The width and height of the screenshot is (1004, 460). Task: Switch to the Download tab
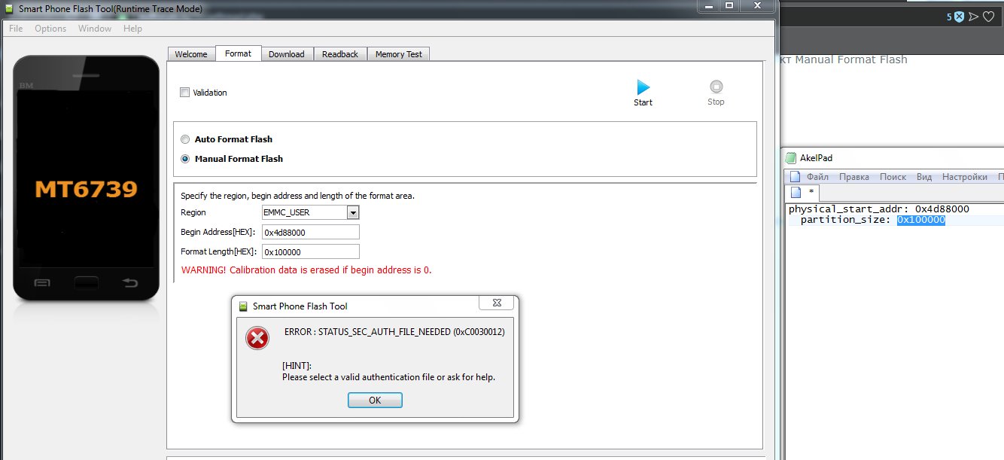click(x=287, y=54)
